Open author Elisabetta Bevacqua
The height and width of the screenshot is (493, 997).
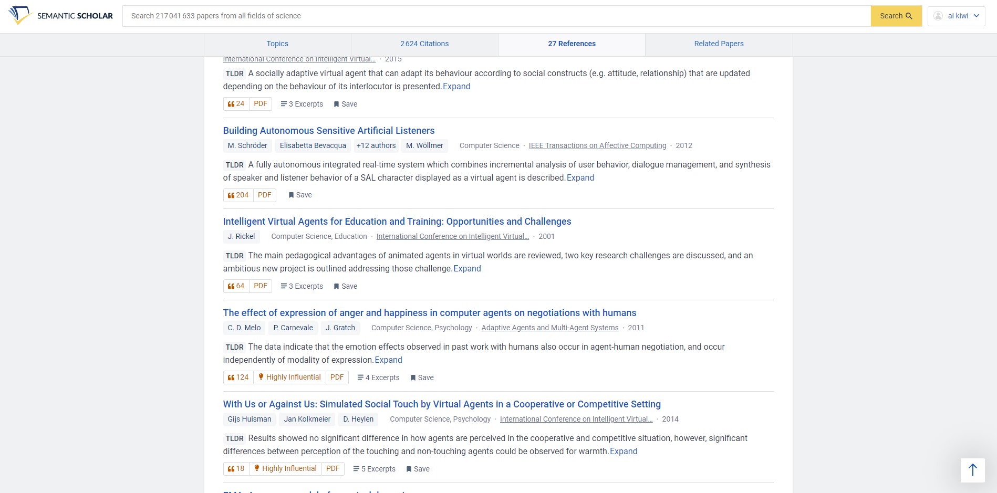point(313,145)
